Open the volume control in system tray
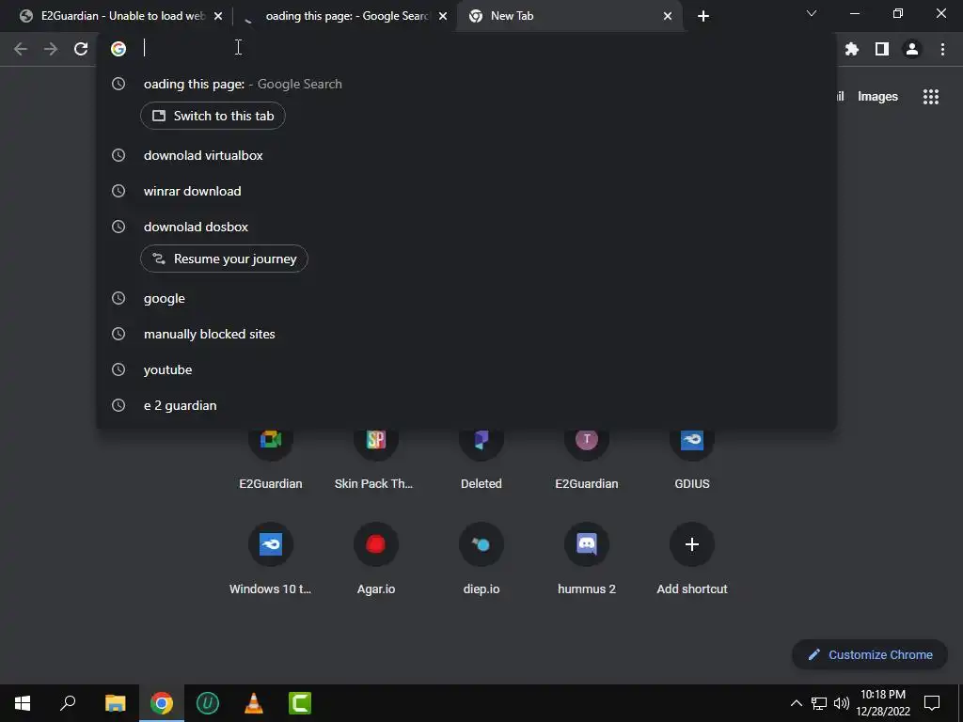Image resolution: width=963 pixels, height=722 pixels. (842, 703)
